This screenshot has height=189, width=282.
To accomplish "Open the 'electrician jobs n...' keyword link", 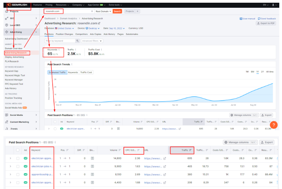I will pos(42,166).
